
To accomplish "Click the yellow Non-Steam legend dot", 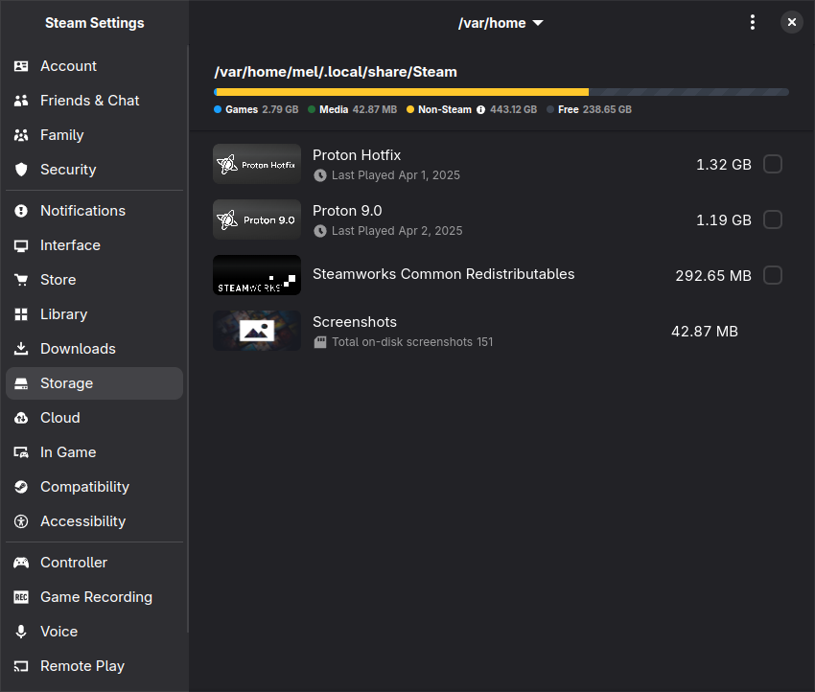I will [x=410, y=109].
